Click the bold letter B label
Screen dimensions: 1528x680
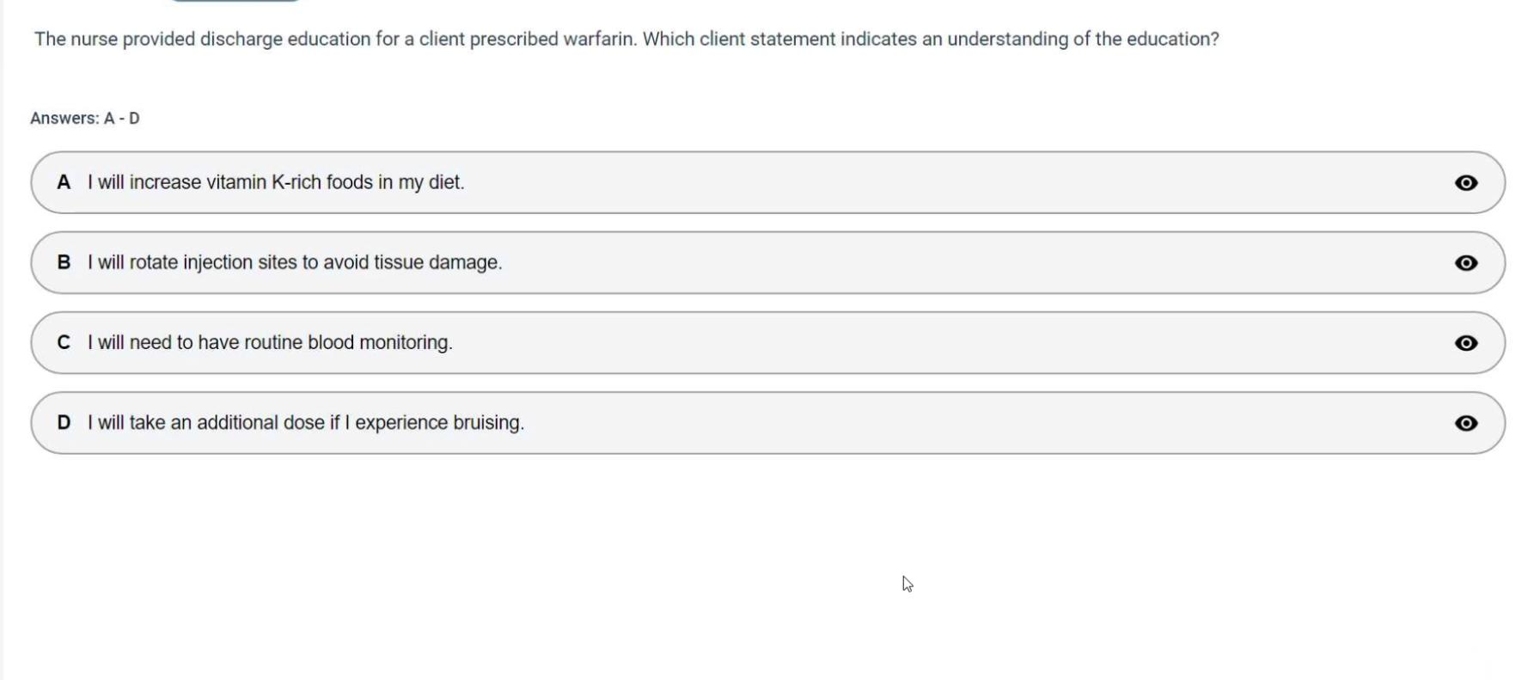pos(64,262)
